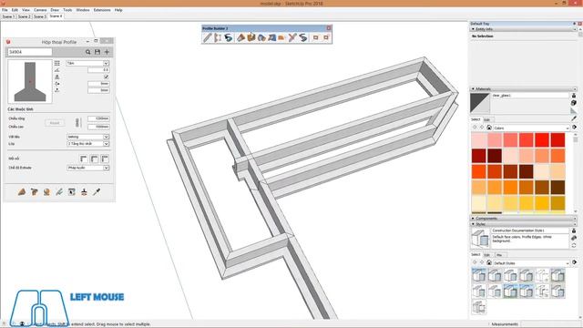Pick the dark maroon color swatch
Image resolution: width=583 pixels, height=328 pixels.
[x=495, y=156]
